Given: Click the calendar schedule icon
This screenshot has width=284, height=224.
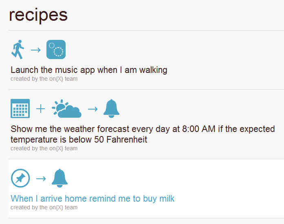Looking at the screenshot, I should click(x=20, y=108).
